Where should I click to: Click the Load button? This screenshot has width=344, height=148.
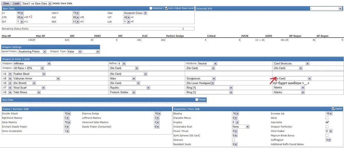(x=16, y=3)
